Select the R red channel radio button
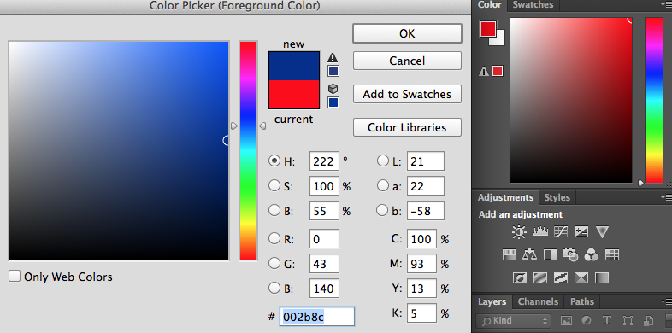Image resolution: width=672 pixels, height=333 pixels. tap(274, 238)
